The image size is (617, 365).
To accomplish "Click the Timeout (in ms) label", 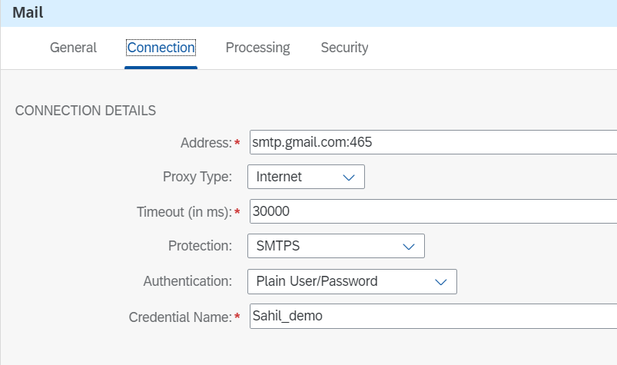I will pyautogui.click(x=184, y=212).
